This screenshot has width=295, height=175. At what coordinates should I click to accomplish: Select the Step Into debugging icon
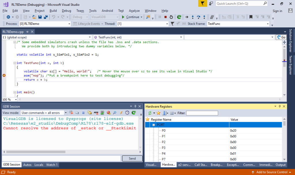point(193,17)
